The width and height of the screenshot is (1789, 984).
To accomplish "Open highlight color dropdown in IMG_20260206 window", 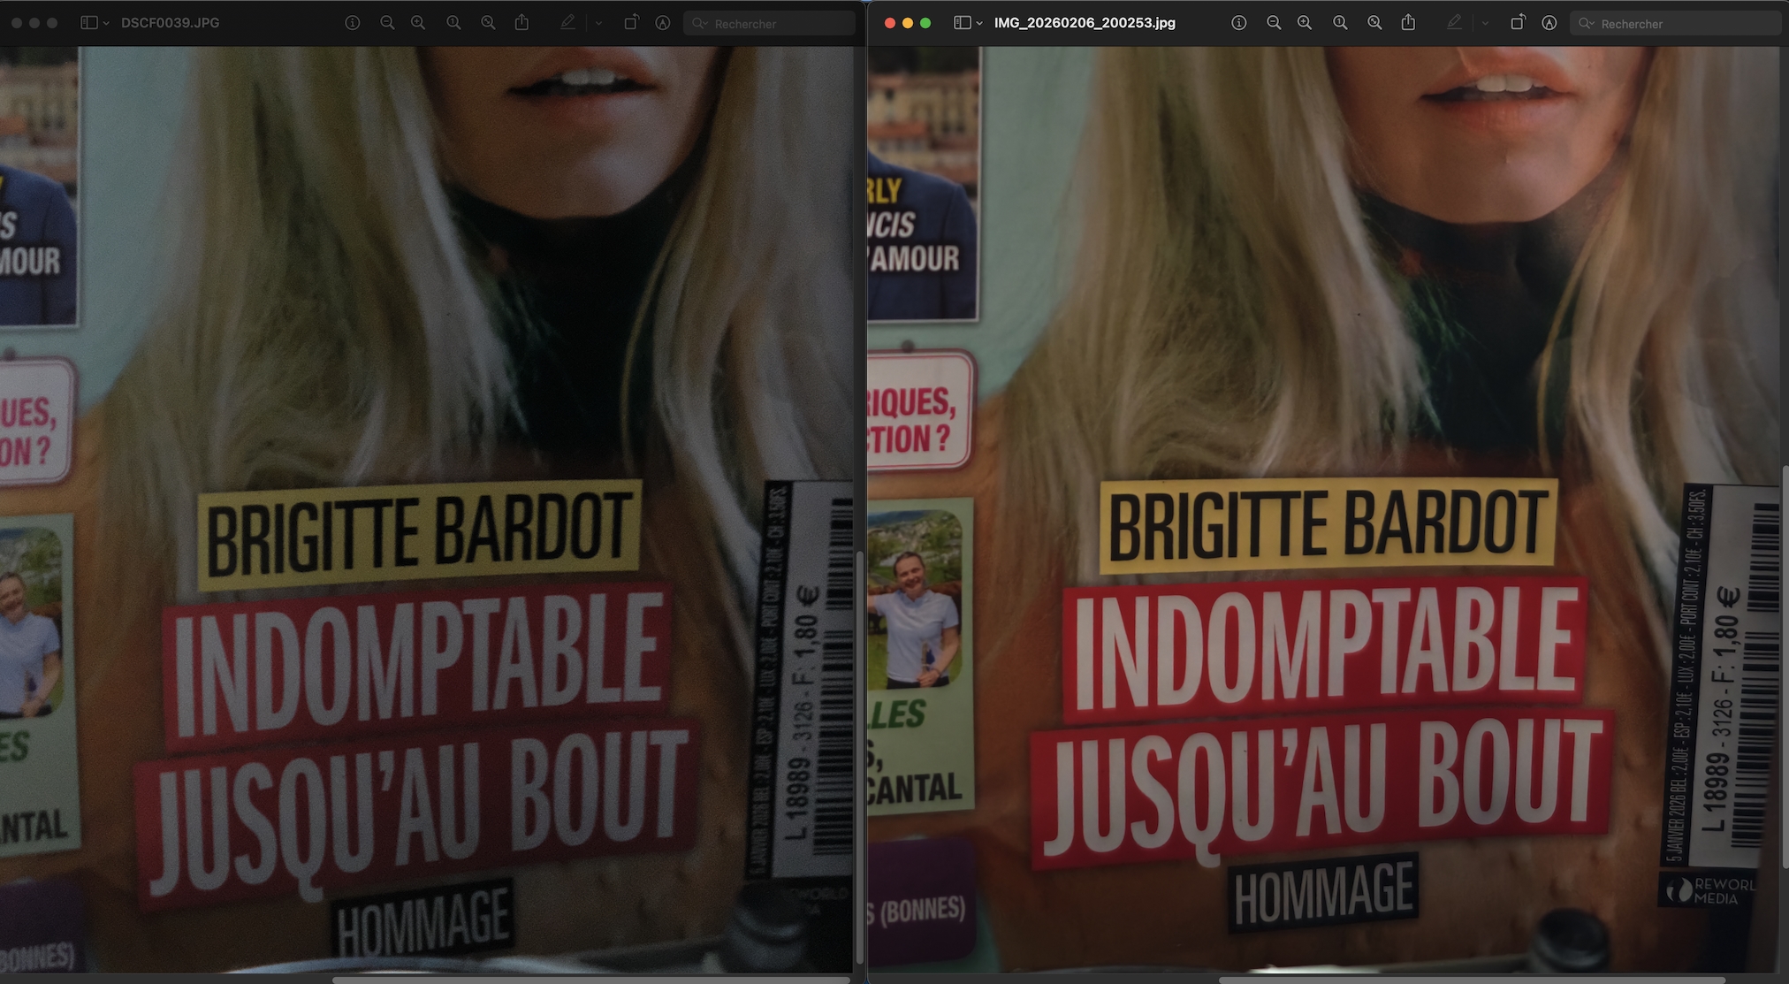I will click(1485, 24).
